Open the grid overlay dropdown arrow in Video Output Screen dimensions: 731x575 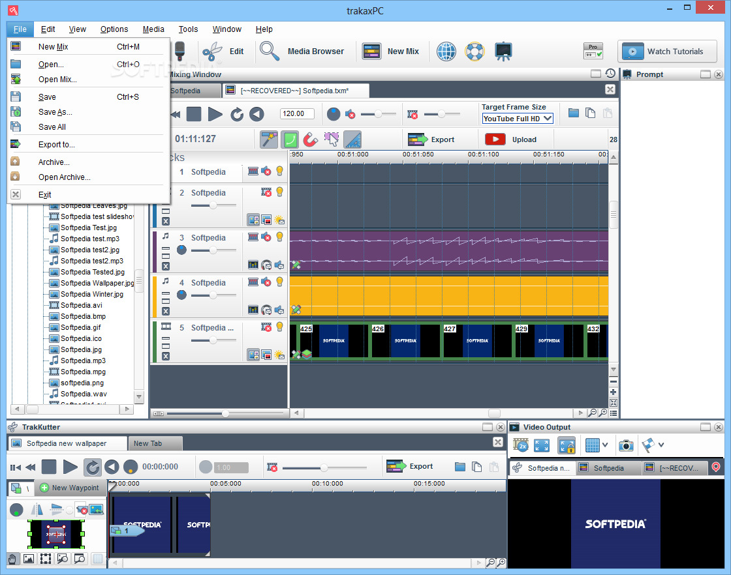(605, 445)
